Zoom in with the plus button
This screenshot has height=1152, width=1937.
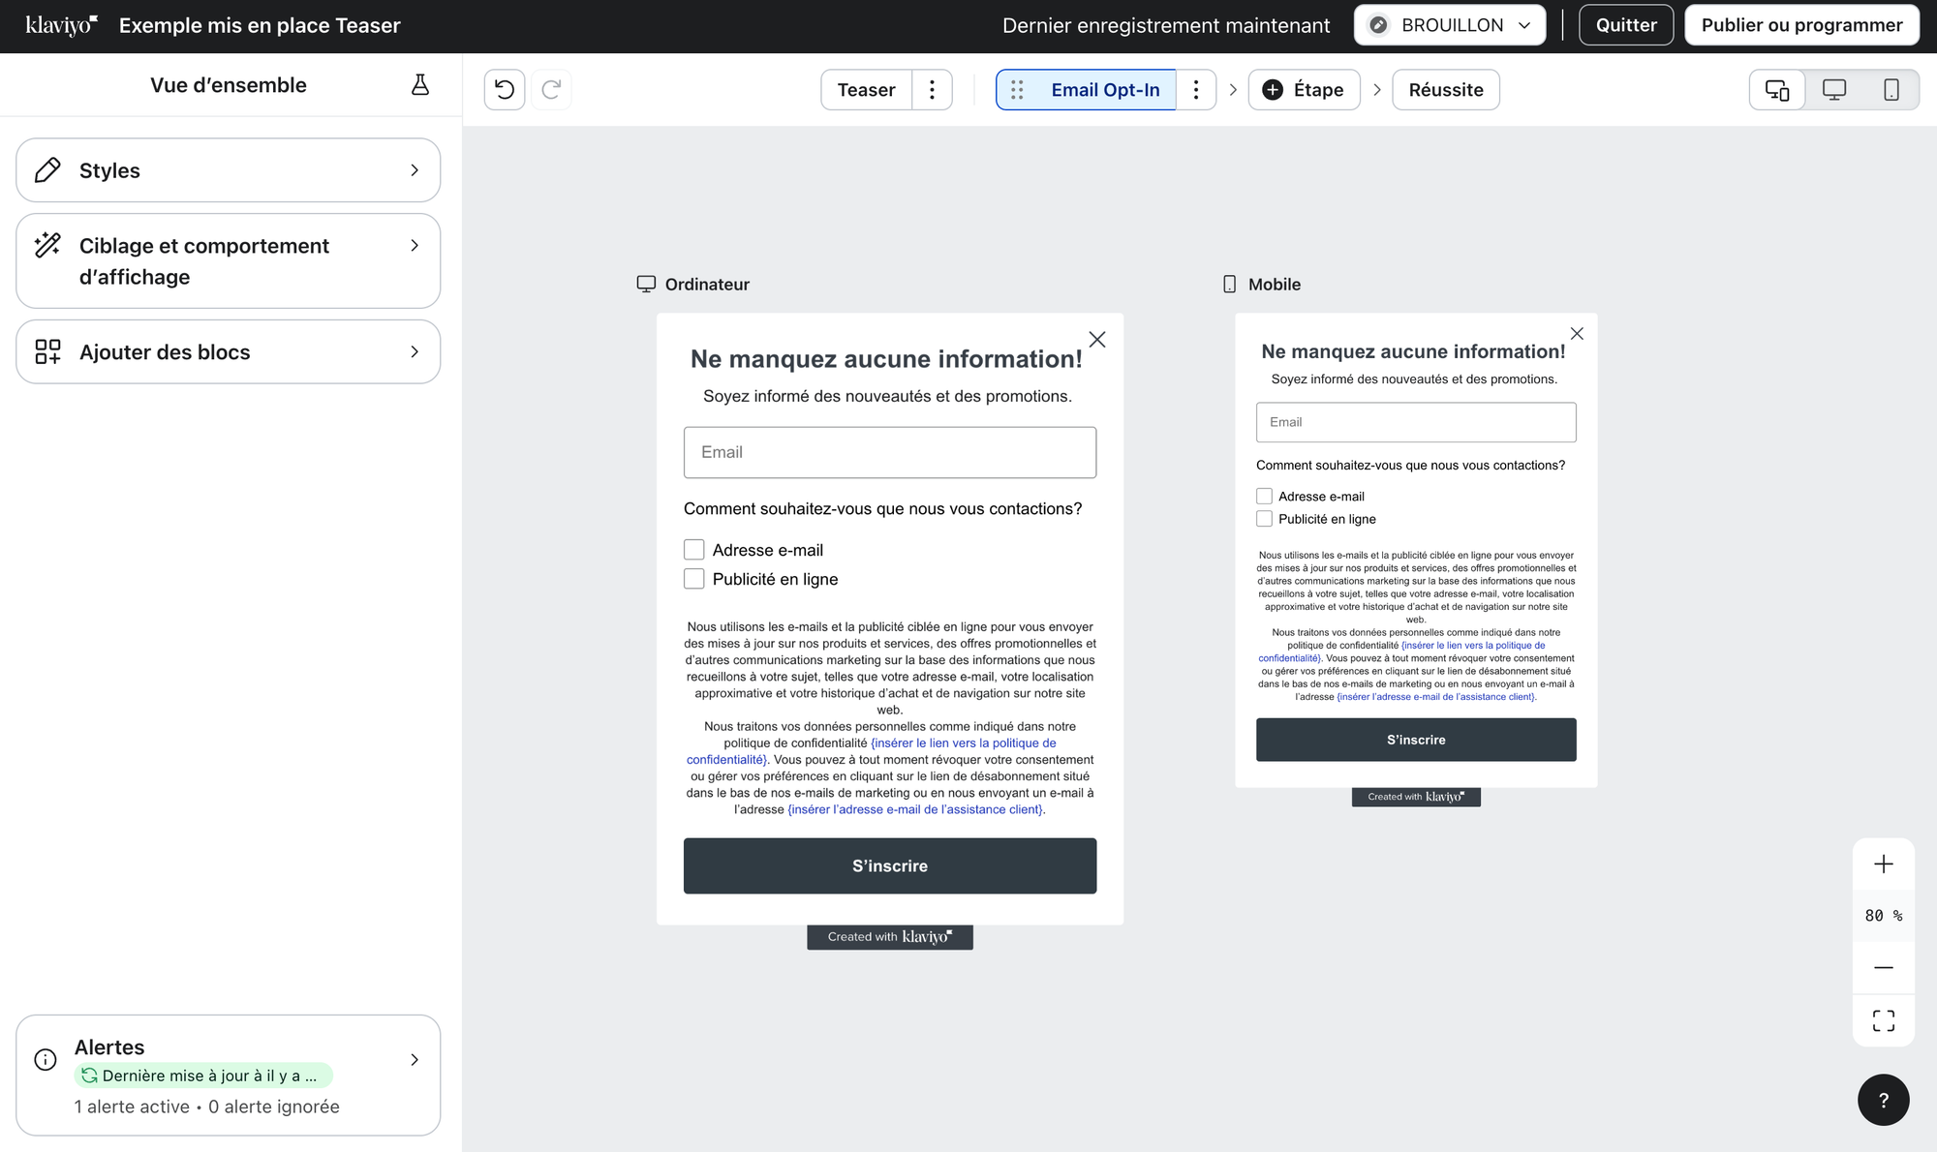point(1884,864)
